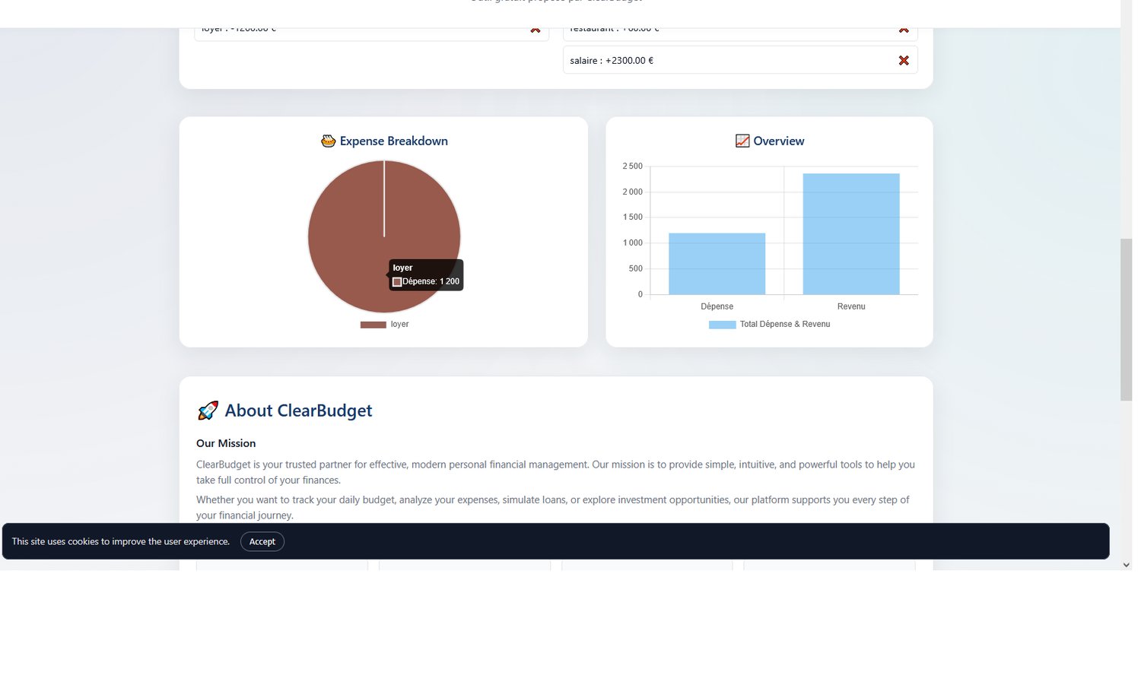The height and width of the screenshot is (685, 1141).
Task: Select the salaire +2300.00 € entry row
Action: (740, 60)
